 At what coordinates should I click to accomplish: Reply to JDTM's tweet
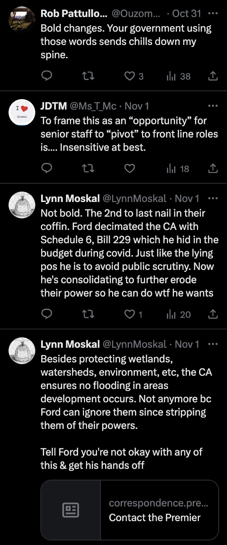pyautogui.click(x=47, y=168)
